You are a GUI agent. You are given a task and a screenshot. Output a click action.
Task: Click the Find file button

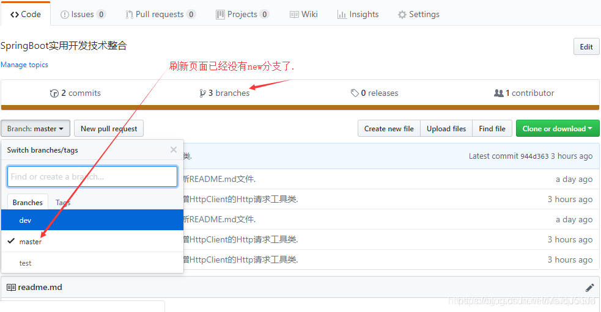point(492,129)
